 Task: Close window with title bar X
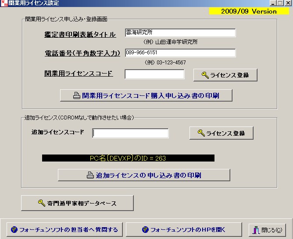click(x=288, y=3)
